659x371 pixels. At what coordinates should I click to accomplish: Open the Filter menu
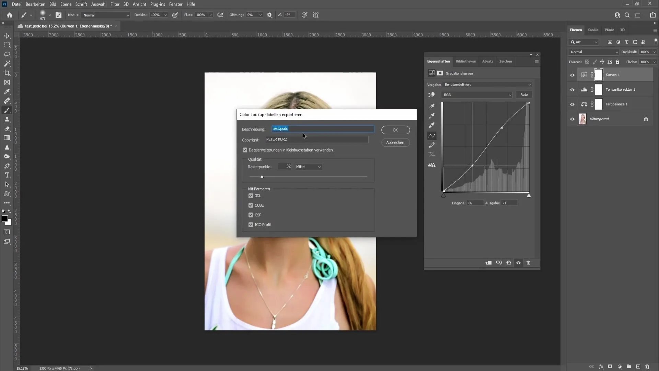[x=115, y=4]
